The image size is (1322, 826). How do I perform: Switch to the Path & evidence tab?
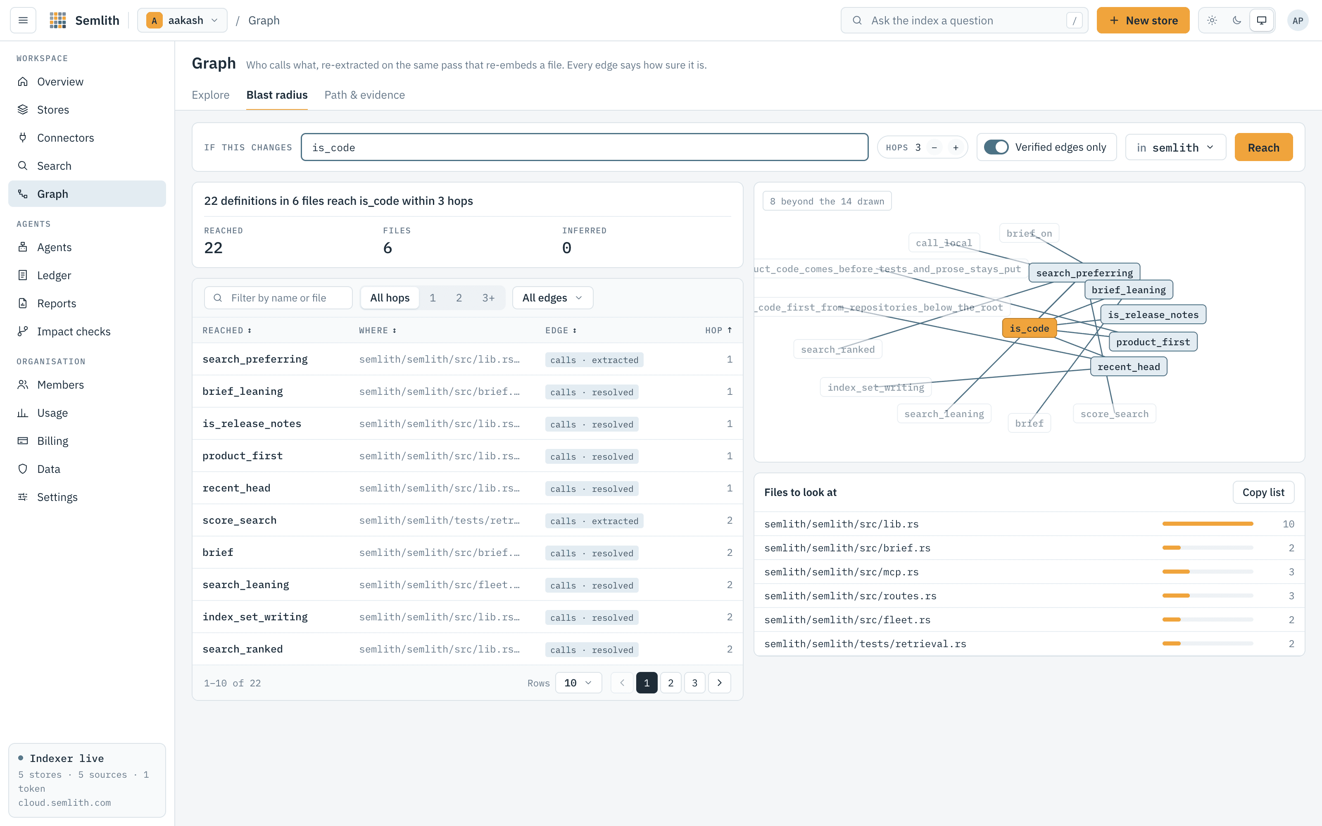[364, 95]
